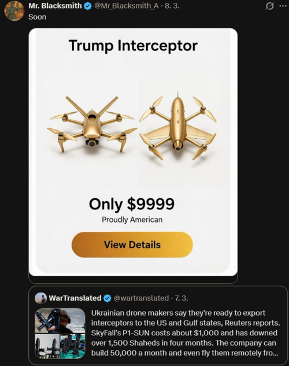Click the Only $9999 price text
Image resolution: width=289 pixels, height=366 pixels.
coord(132,204)
